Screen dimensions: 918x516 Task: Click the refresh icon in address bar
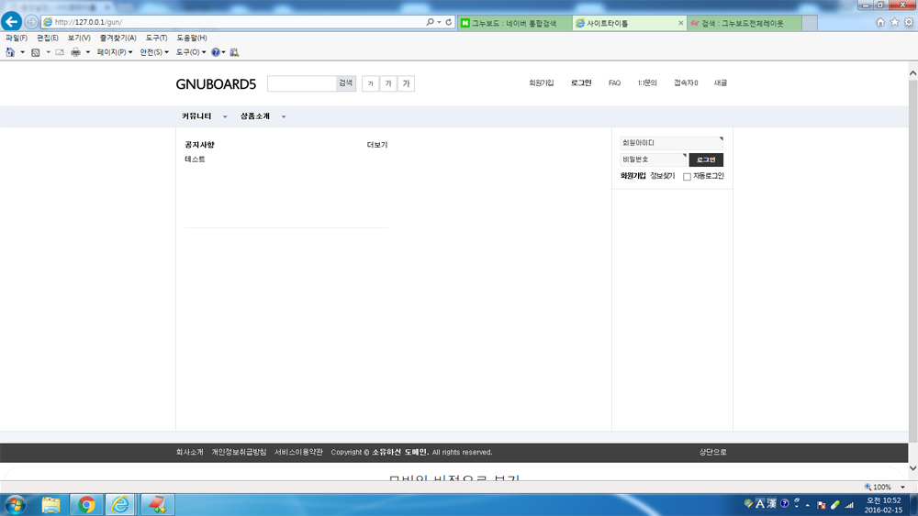[449, 22]
